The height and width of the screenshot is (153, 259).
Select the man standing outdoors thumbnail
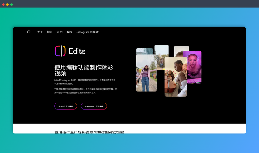pyautogui.click(x=162, y=57)
